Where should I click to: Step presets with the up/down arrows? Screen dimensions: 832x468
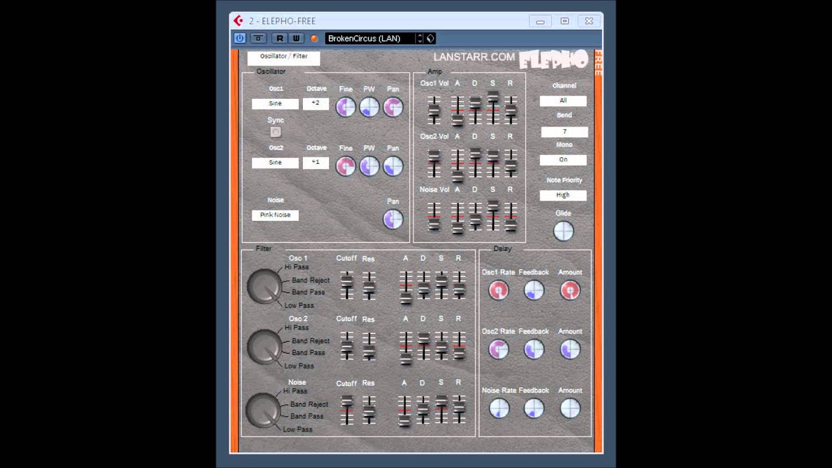tap(420, 38)
